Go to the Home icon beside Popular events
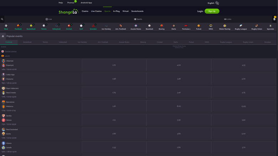Viewport: 278px width, 156px height. click(3, 36)
